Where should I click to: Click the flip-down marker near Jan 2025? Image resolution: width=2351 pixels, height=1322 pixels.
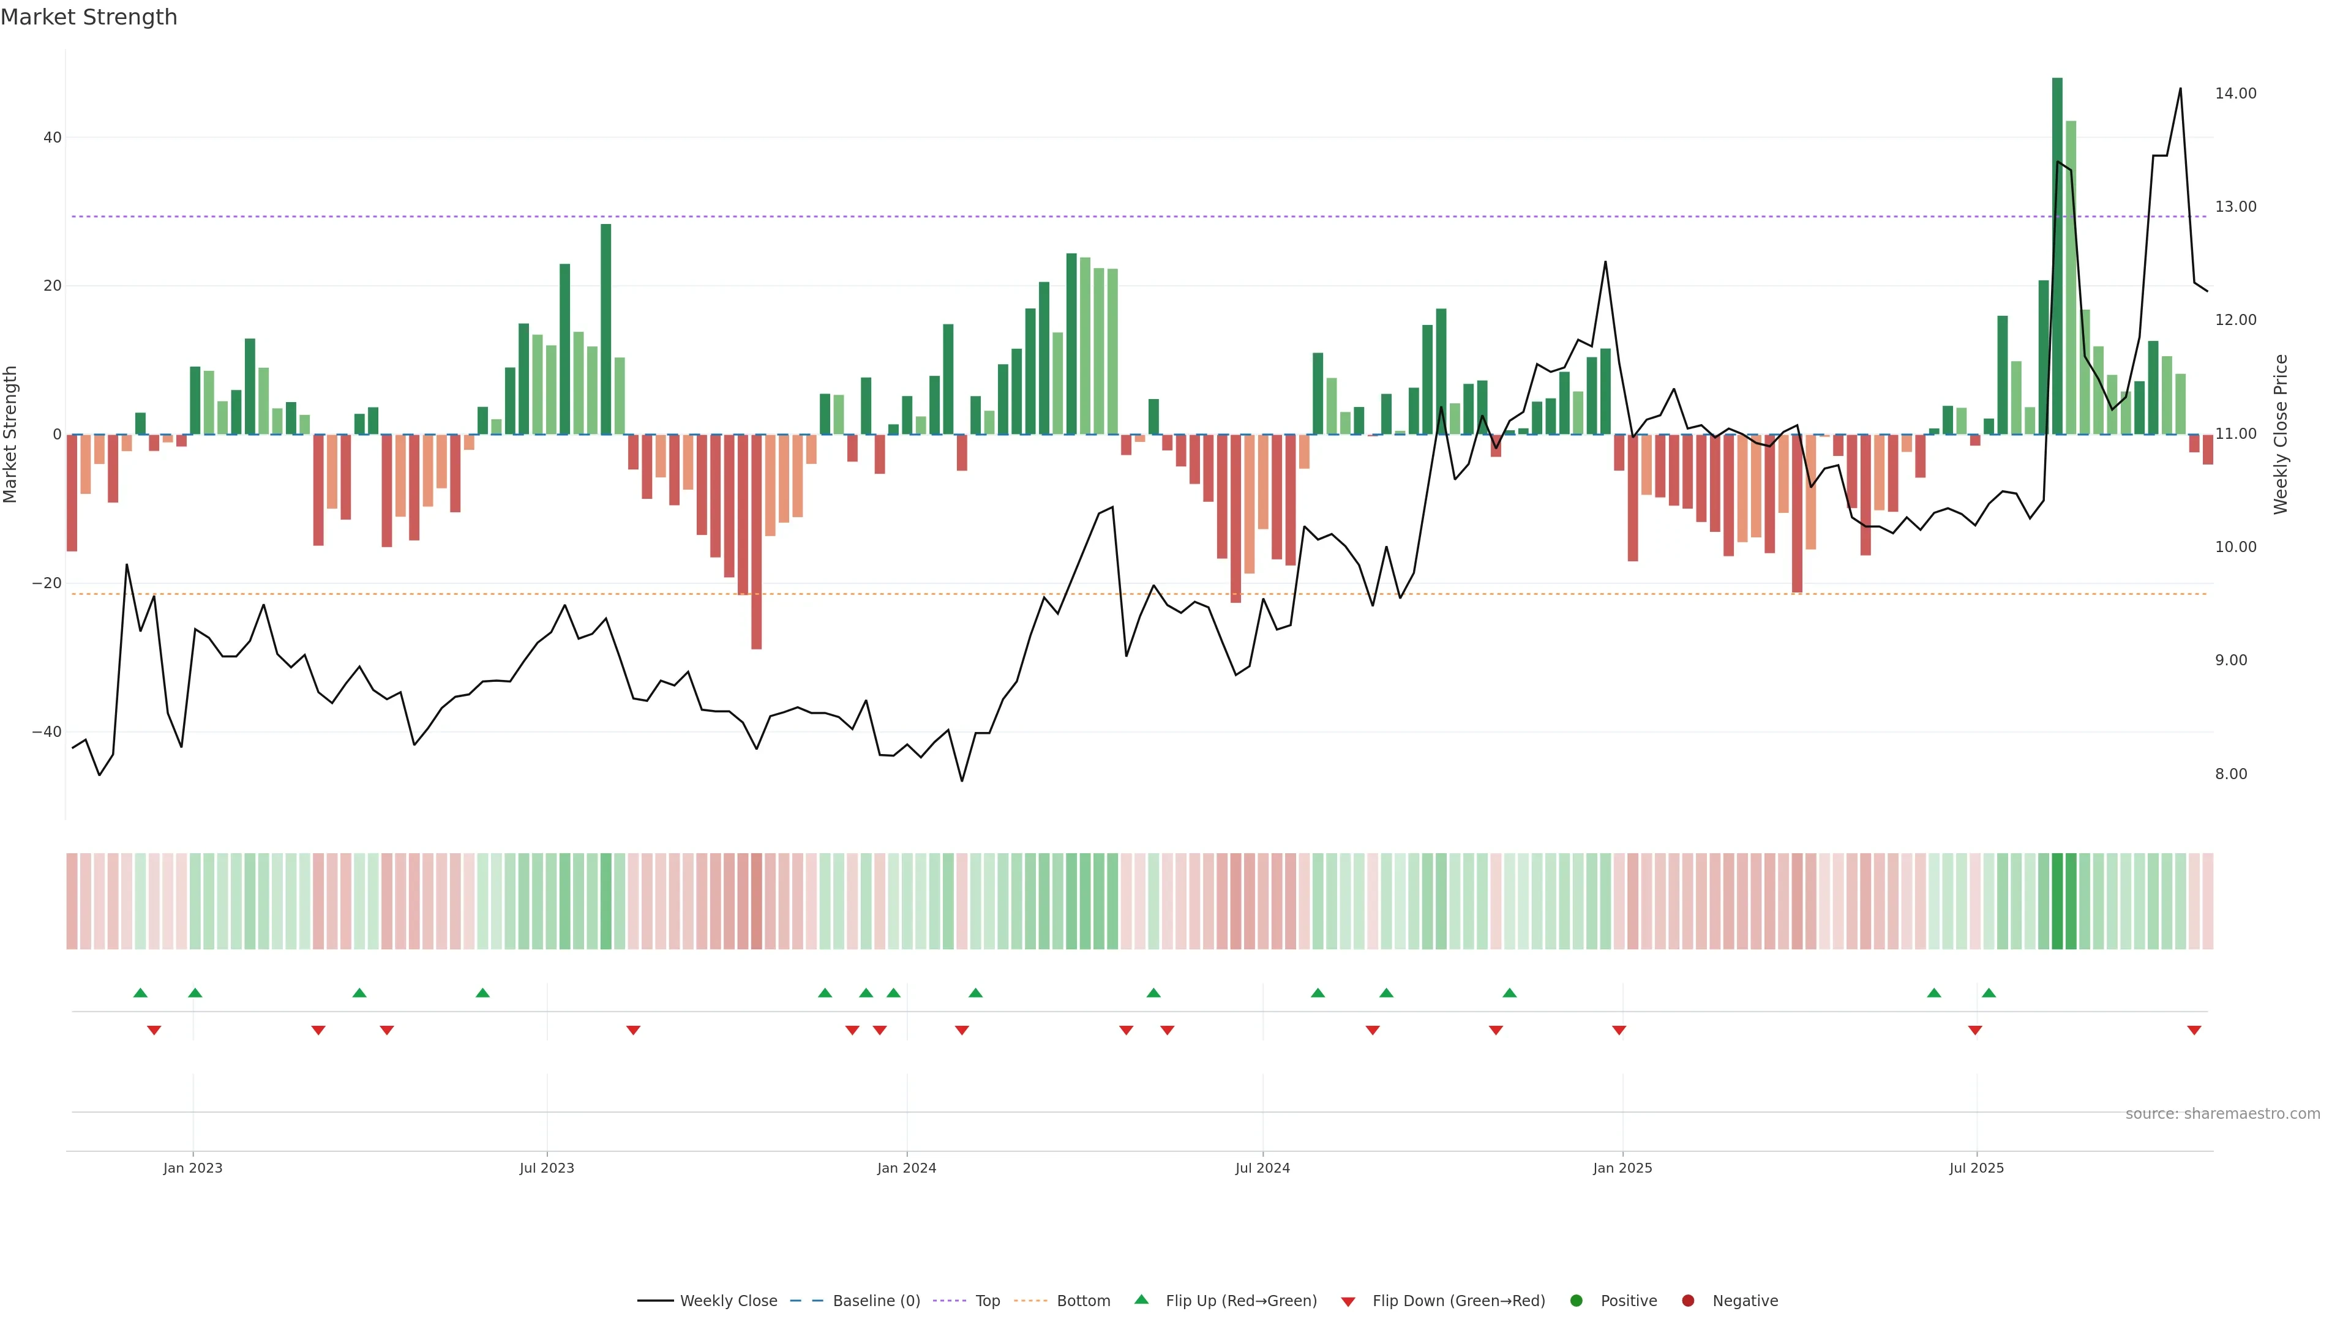(1619, 1030)
